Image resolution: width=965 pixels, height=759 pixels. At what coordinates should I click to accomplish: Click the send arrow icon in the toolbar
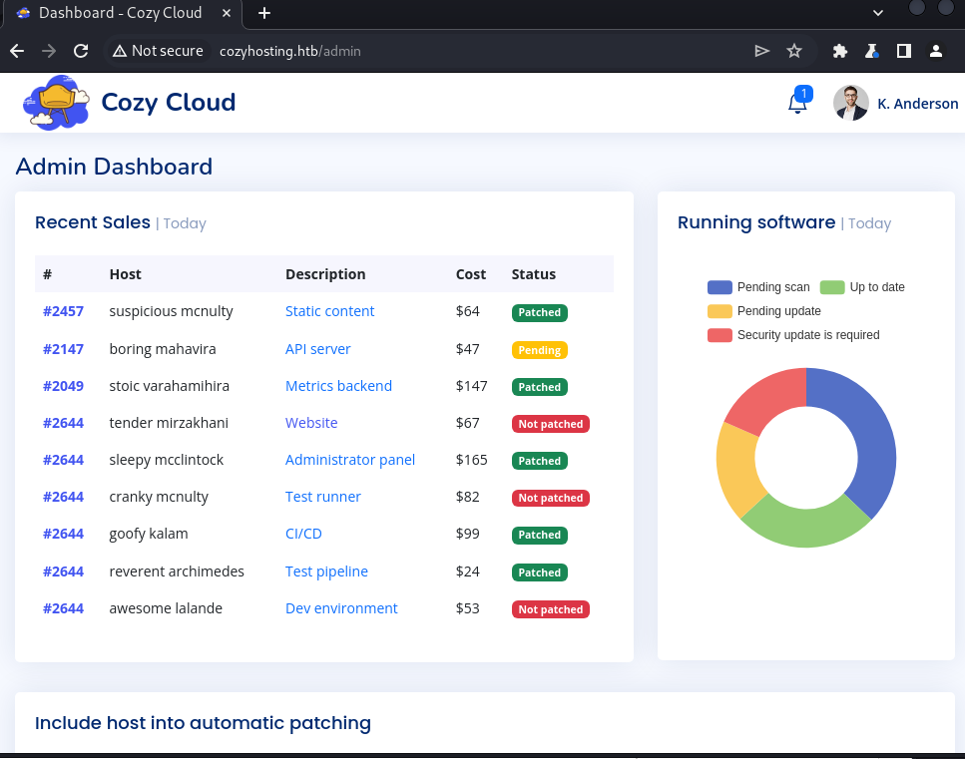click(x=761, y=50)
